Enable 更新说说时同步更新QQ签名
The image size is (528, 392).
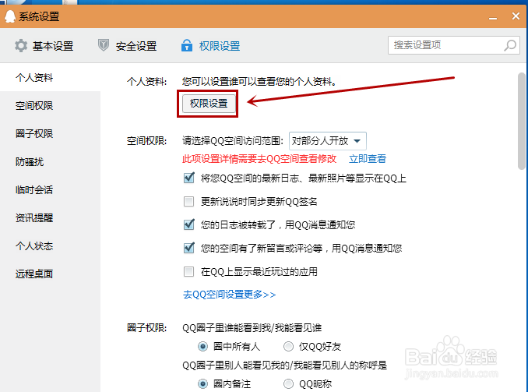pos(189,201)
